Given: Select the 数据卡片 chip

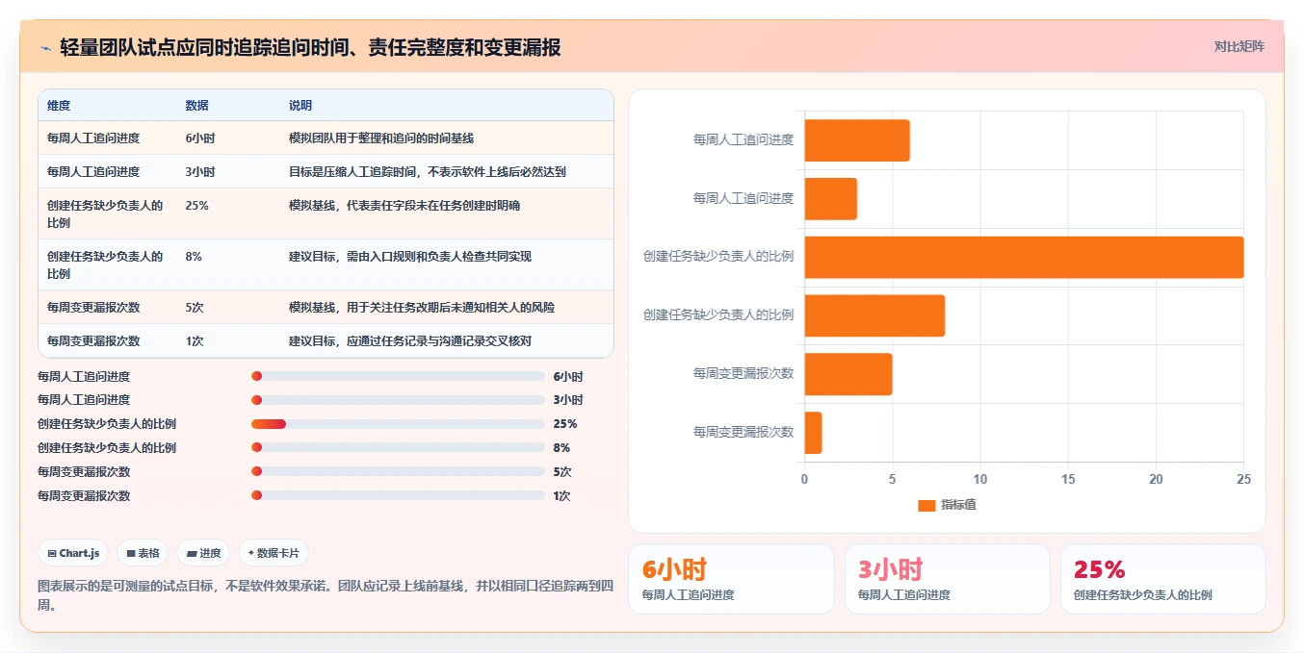Looking at the screenshot, I should coord(274,553).
